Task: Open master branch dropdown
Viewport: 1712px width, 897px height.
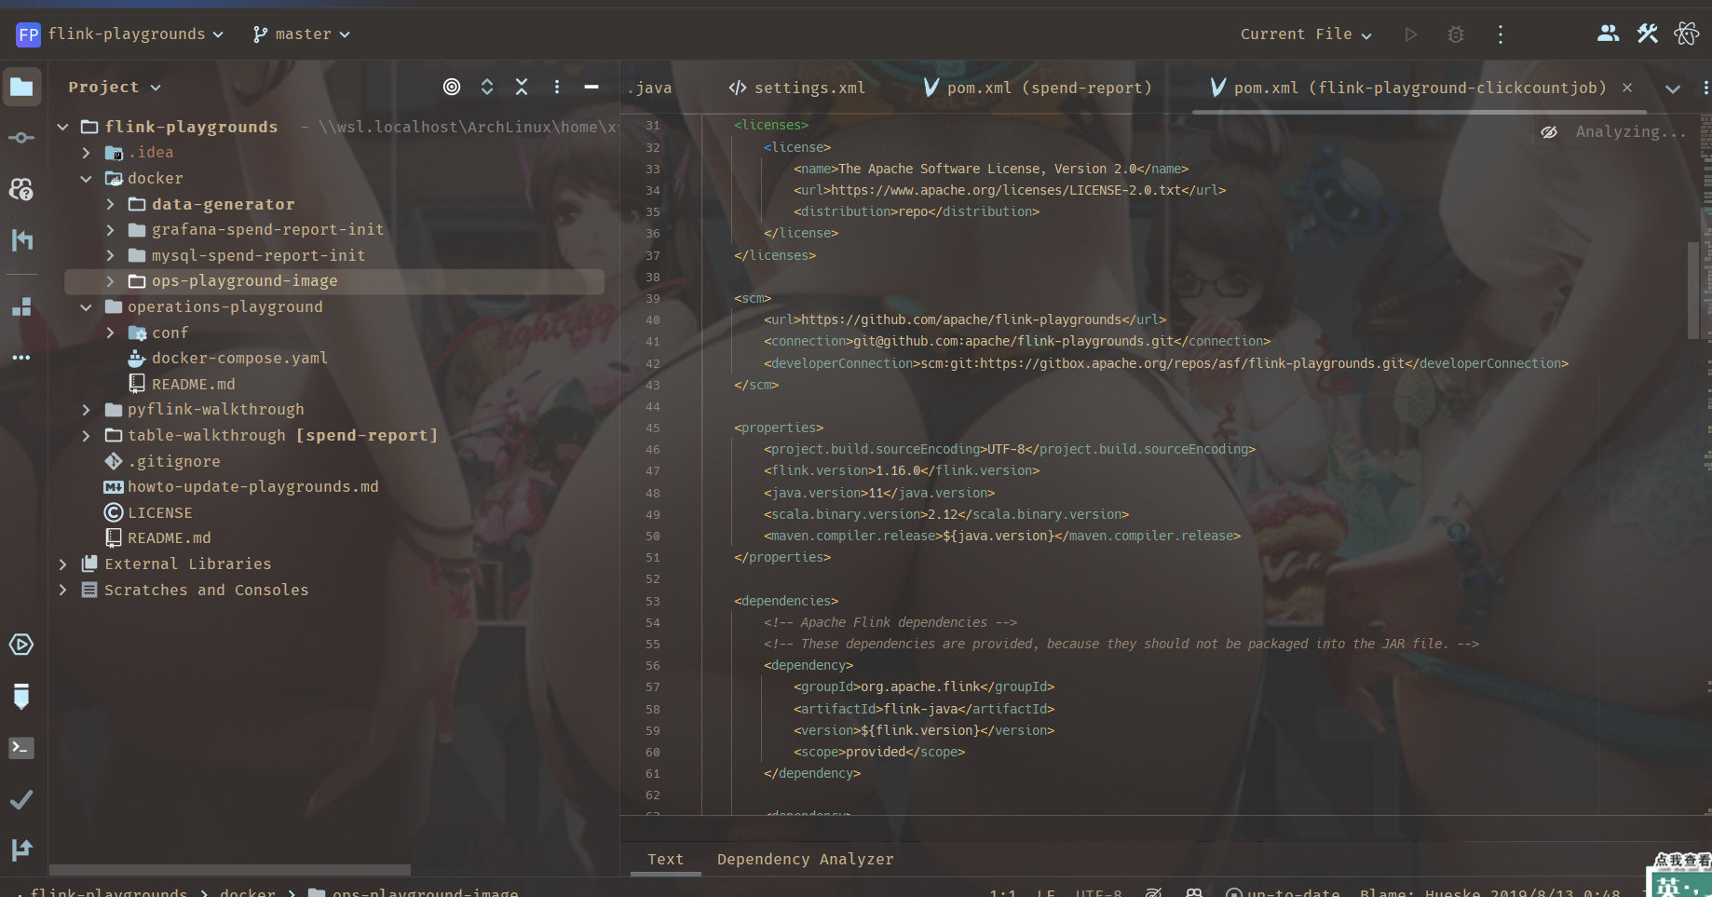Action: click(x=301, y=34)
